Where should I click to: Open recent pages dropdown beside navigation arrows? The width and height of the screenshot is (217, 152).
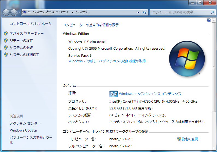tap(19, 13)
